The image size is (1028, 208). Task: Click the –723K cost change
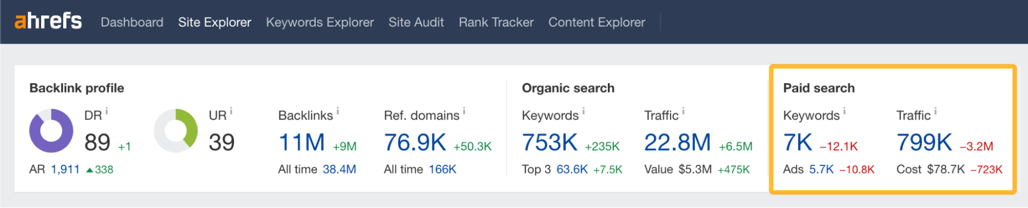pos(986,169)
